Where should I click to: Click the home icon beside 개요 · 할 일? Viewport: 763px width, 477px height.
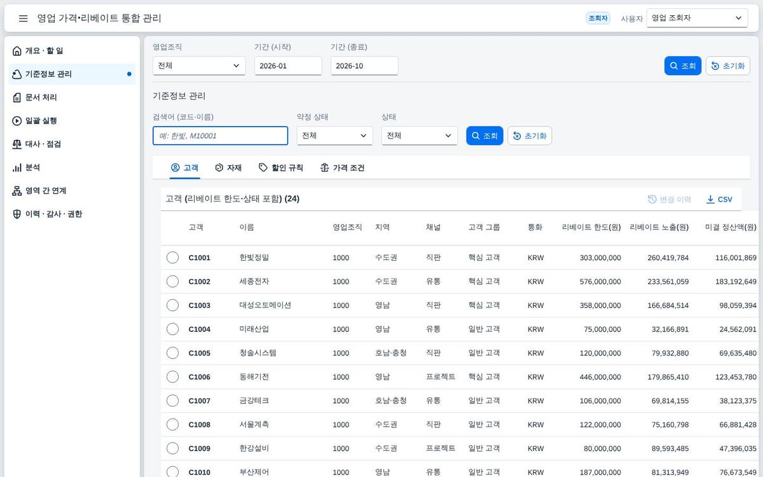tap(17, 51)
